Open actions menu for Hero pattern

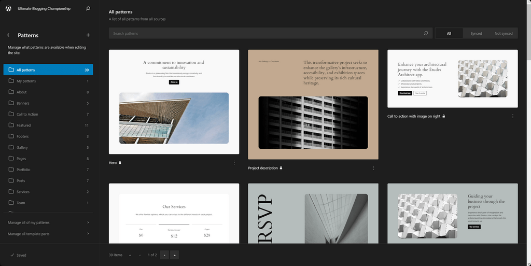point(234,163)
